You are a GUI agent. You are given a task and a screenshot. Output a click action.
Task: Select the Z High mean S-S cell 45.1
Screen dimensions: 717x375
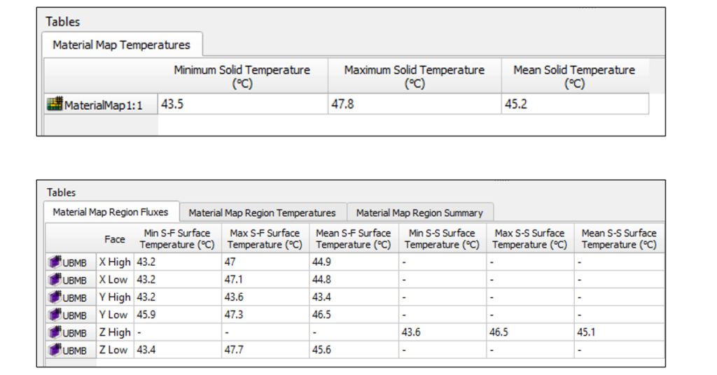pos(619,332)
